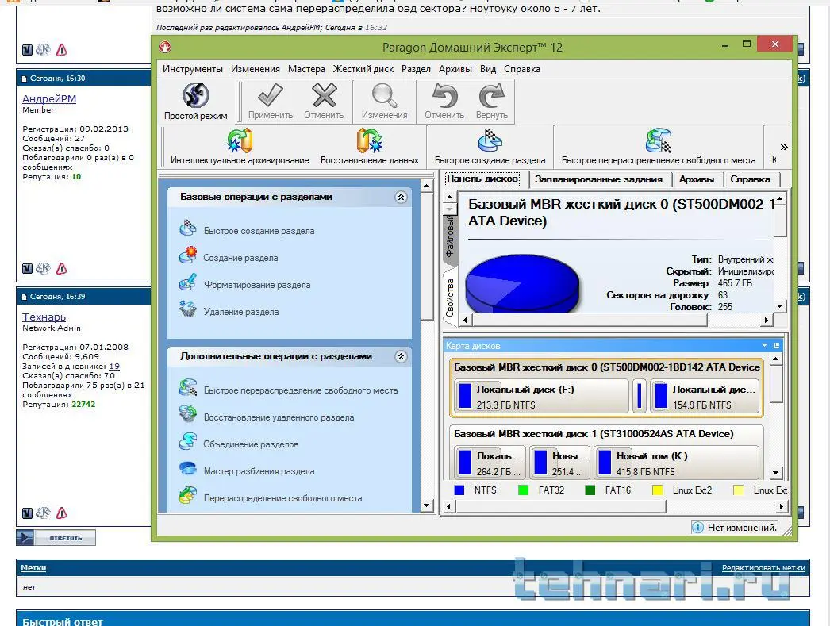Open the Изменения menu
This screenshot has width=830, height=626.
pyautogui.click(x=256, y=69)
